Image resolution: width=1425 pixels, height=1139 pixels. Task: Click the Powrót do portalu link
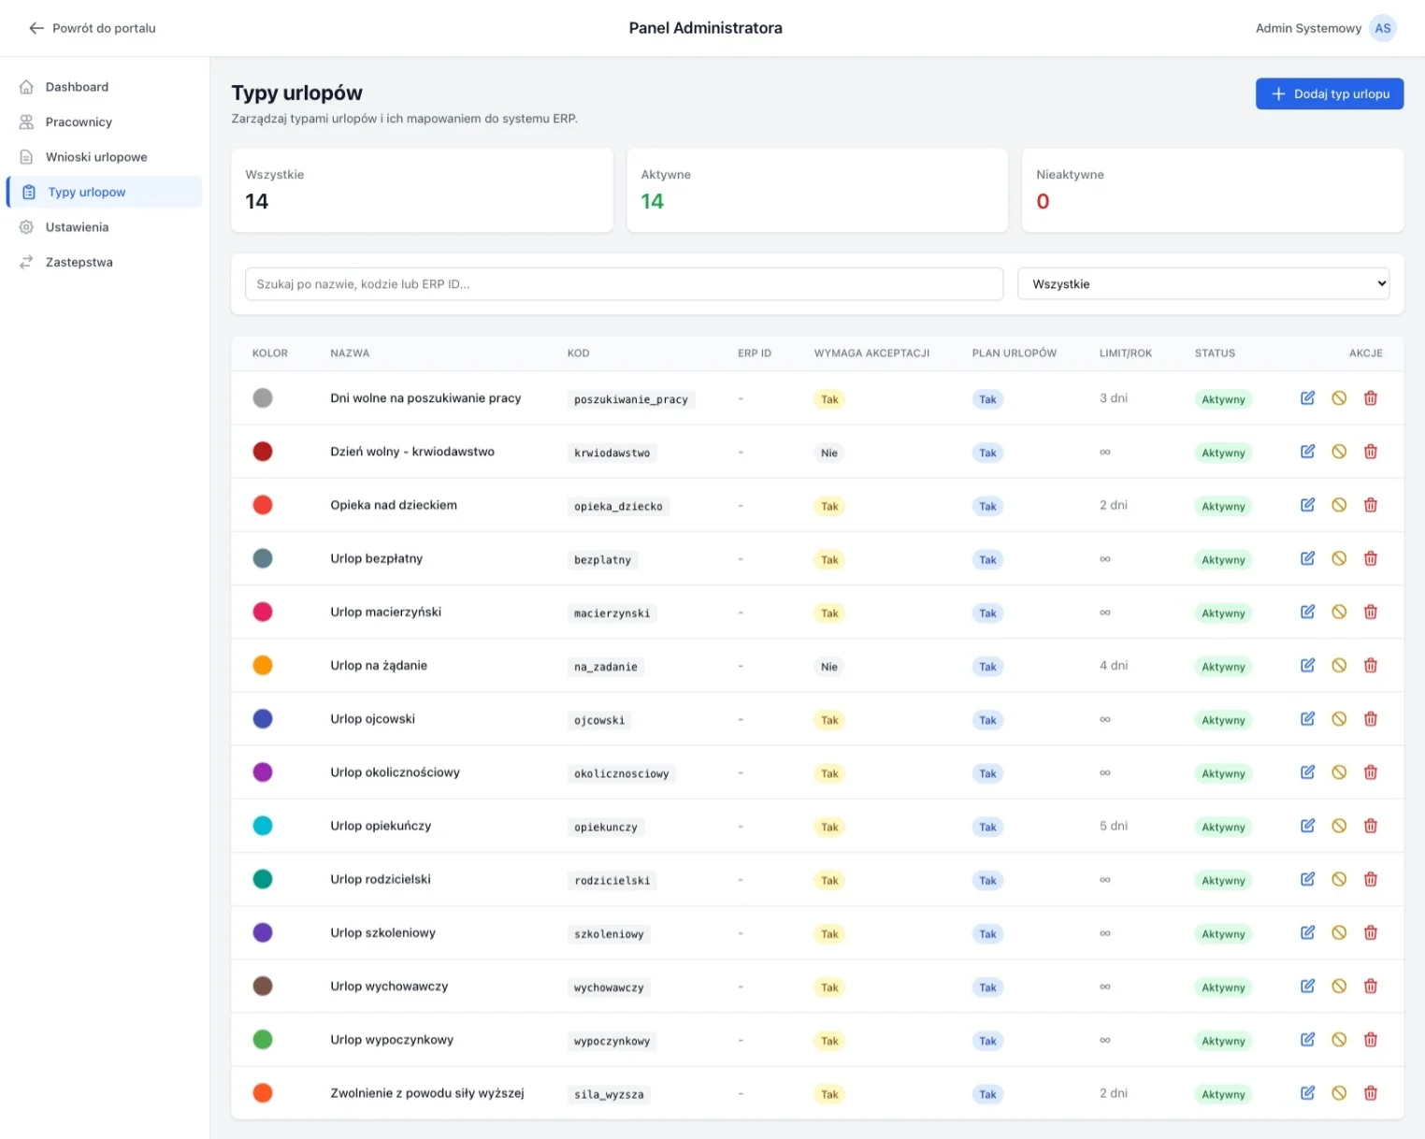(103, 28)
